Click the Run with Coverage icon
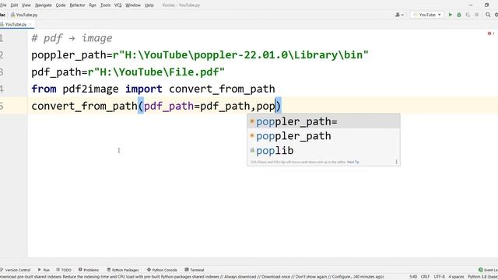 [x=468, y=15]
